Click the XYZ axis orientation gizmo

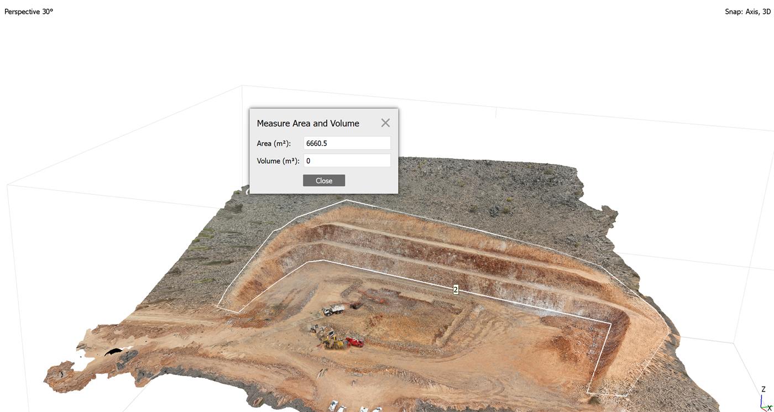[x=765, y=398]
